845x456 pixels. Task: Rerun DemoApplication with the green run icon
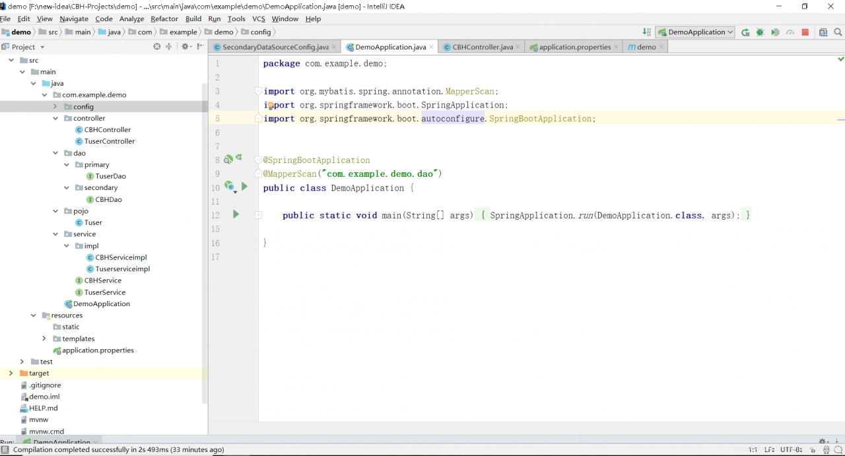(745, 32)
